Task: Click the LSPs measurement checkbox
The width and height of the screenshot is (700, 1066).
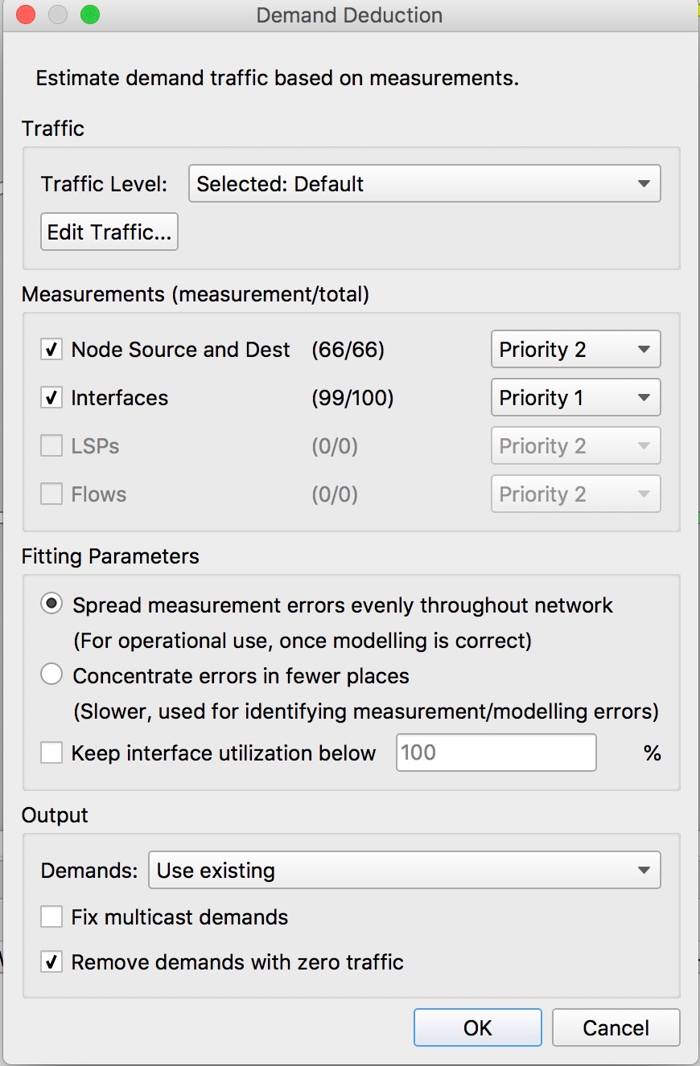Action: pos(51,446)
